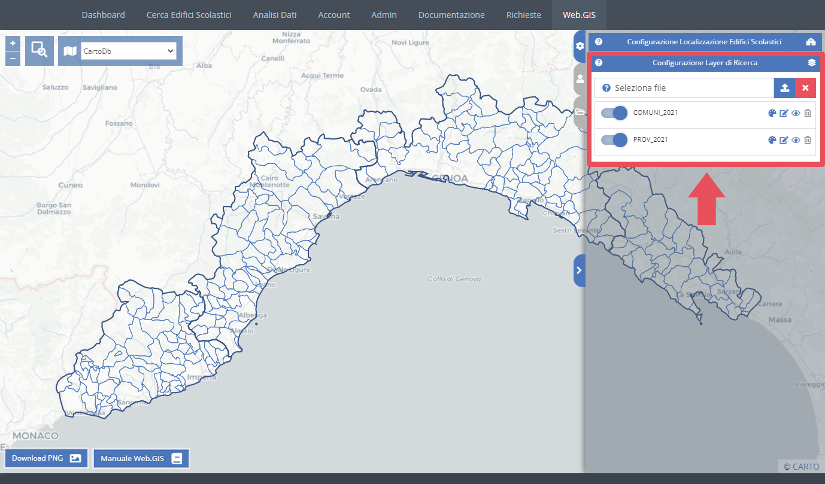Screen dimensions: 825x484
Task: Open the CartoDb basemap dropdown
Action: coord(129,50)
